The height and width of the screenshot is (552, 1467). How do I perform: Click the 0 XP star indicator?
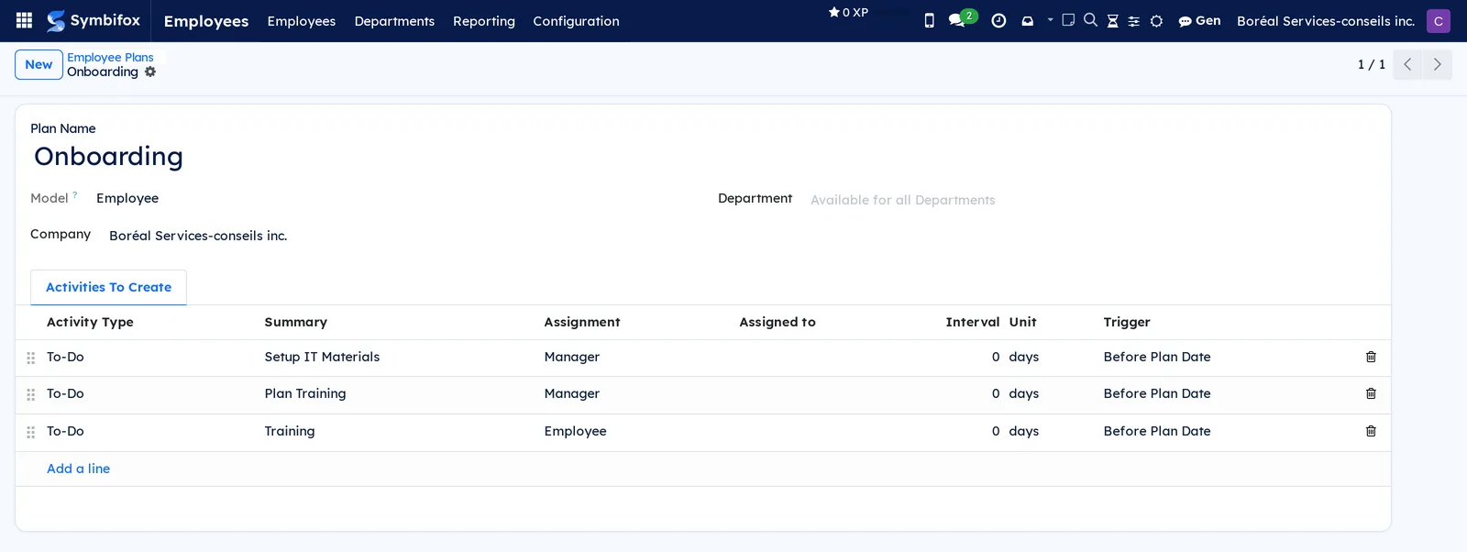click(848, 12)
